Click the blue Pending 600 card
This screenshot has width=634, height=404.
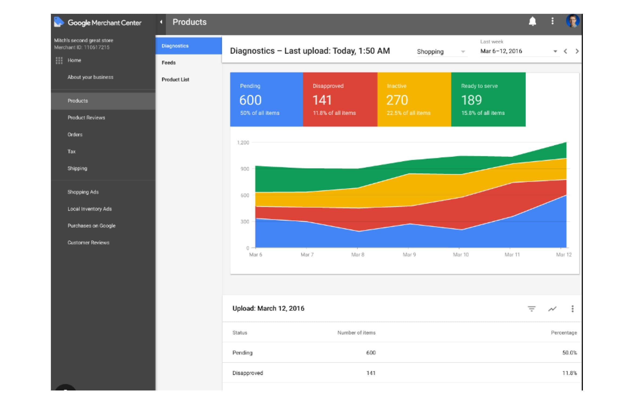(266, 99)
